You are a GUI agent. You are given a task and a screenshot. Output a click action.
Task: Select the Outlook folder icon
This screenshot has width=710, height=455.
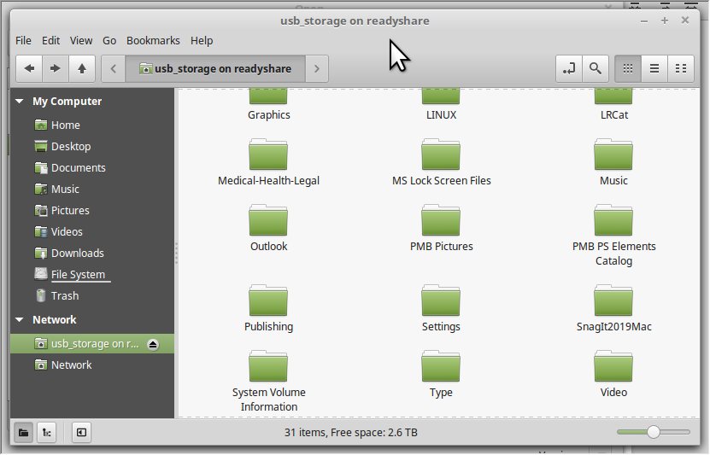coord(268,220)
